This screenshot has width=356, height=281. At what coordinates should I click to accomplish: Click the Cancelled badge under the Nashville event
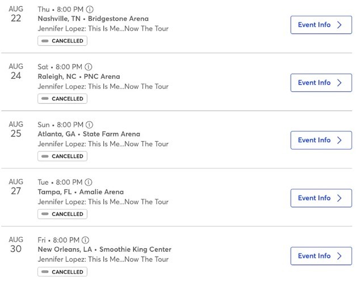pyautogui.click(x=62, y=41)
